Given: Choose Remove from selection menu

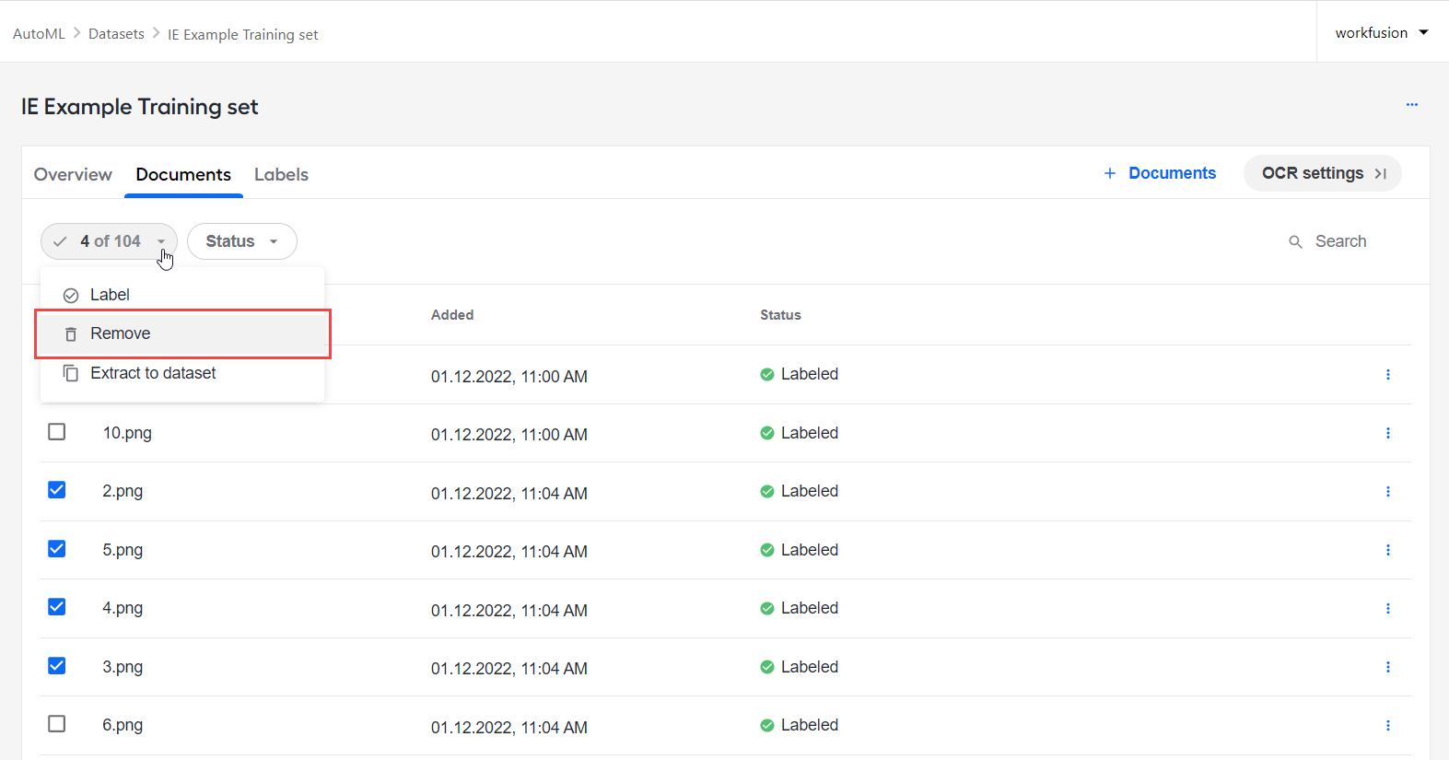Looking at the screenshot, I should tap(182, 333).
